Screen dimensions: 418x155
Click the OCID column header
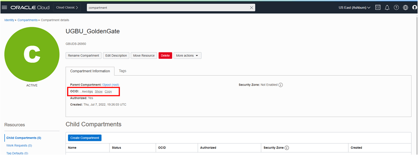coord(162,148)
